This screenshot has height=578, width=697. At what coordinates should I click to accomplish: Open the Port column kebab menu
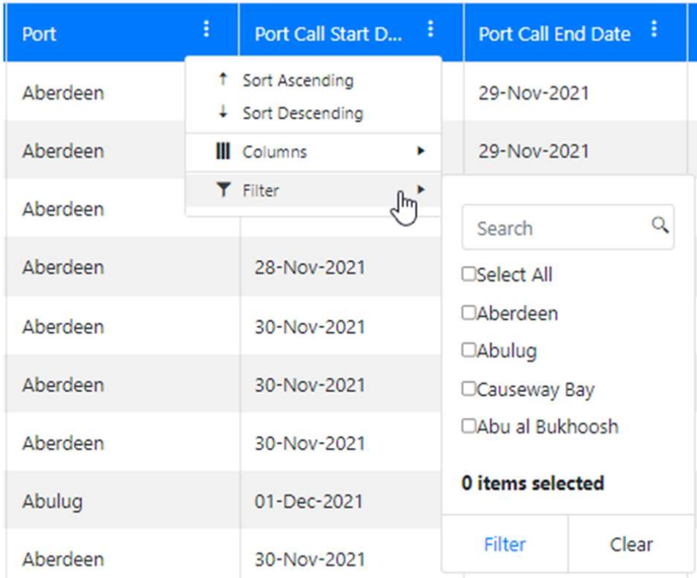point(206,29)
